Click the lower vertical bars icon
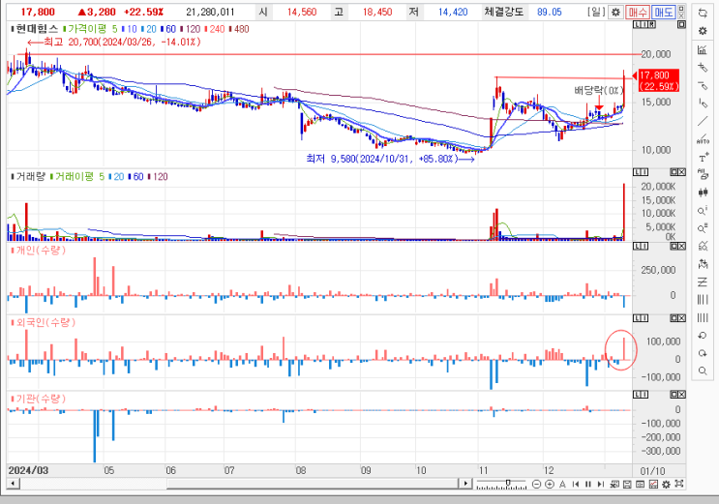The image size is (719, 504). (x=703, y=317)
